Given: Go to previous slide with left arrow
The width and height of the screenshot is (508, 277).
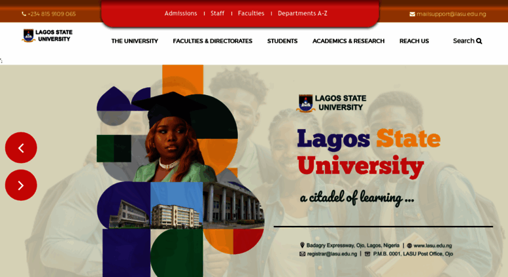Looking at the screenshot, I should point(21,147).
